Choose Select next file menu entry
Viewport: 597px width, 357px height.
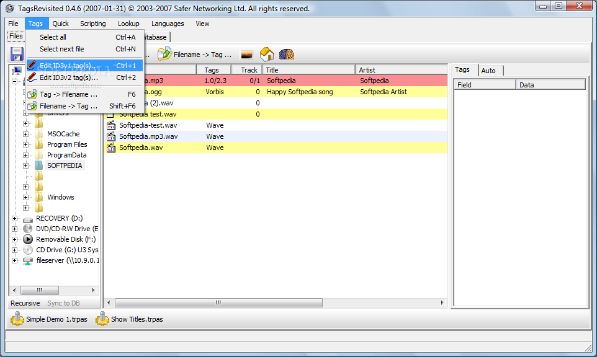point(84,49)
